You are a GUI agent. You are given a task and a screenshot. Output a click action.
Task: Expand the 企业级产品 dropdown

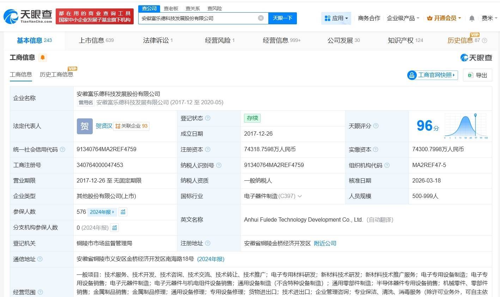coord(403,18)
